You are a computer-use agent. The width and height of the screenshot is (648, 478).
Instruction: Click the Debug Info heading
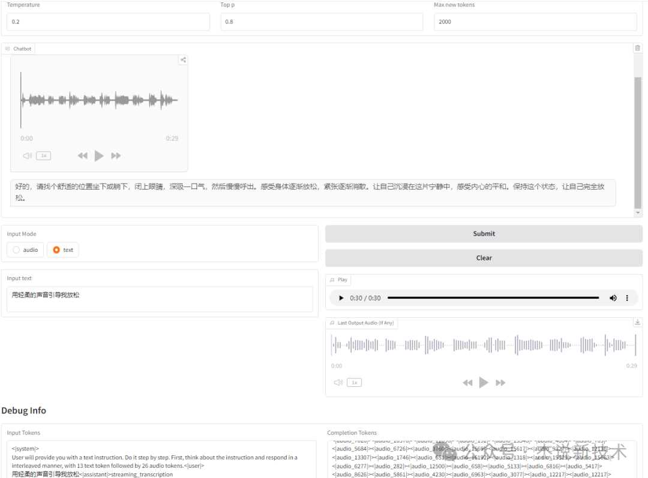23,411
